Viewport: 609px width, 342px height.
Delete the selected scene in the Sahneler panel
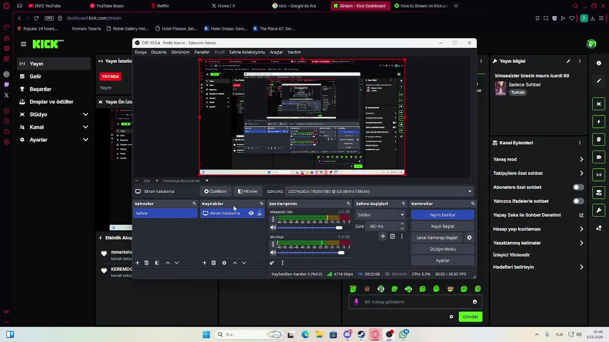pyautogui.click(x=147, y=263)
